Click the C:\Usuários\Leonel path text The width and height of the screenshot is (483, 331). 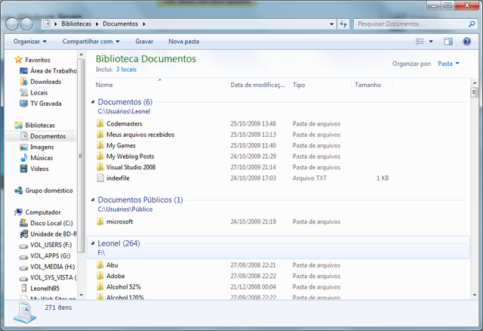(124, 111)
